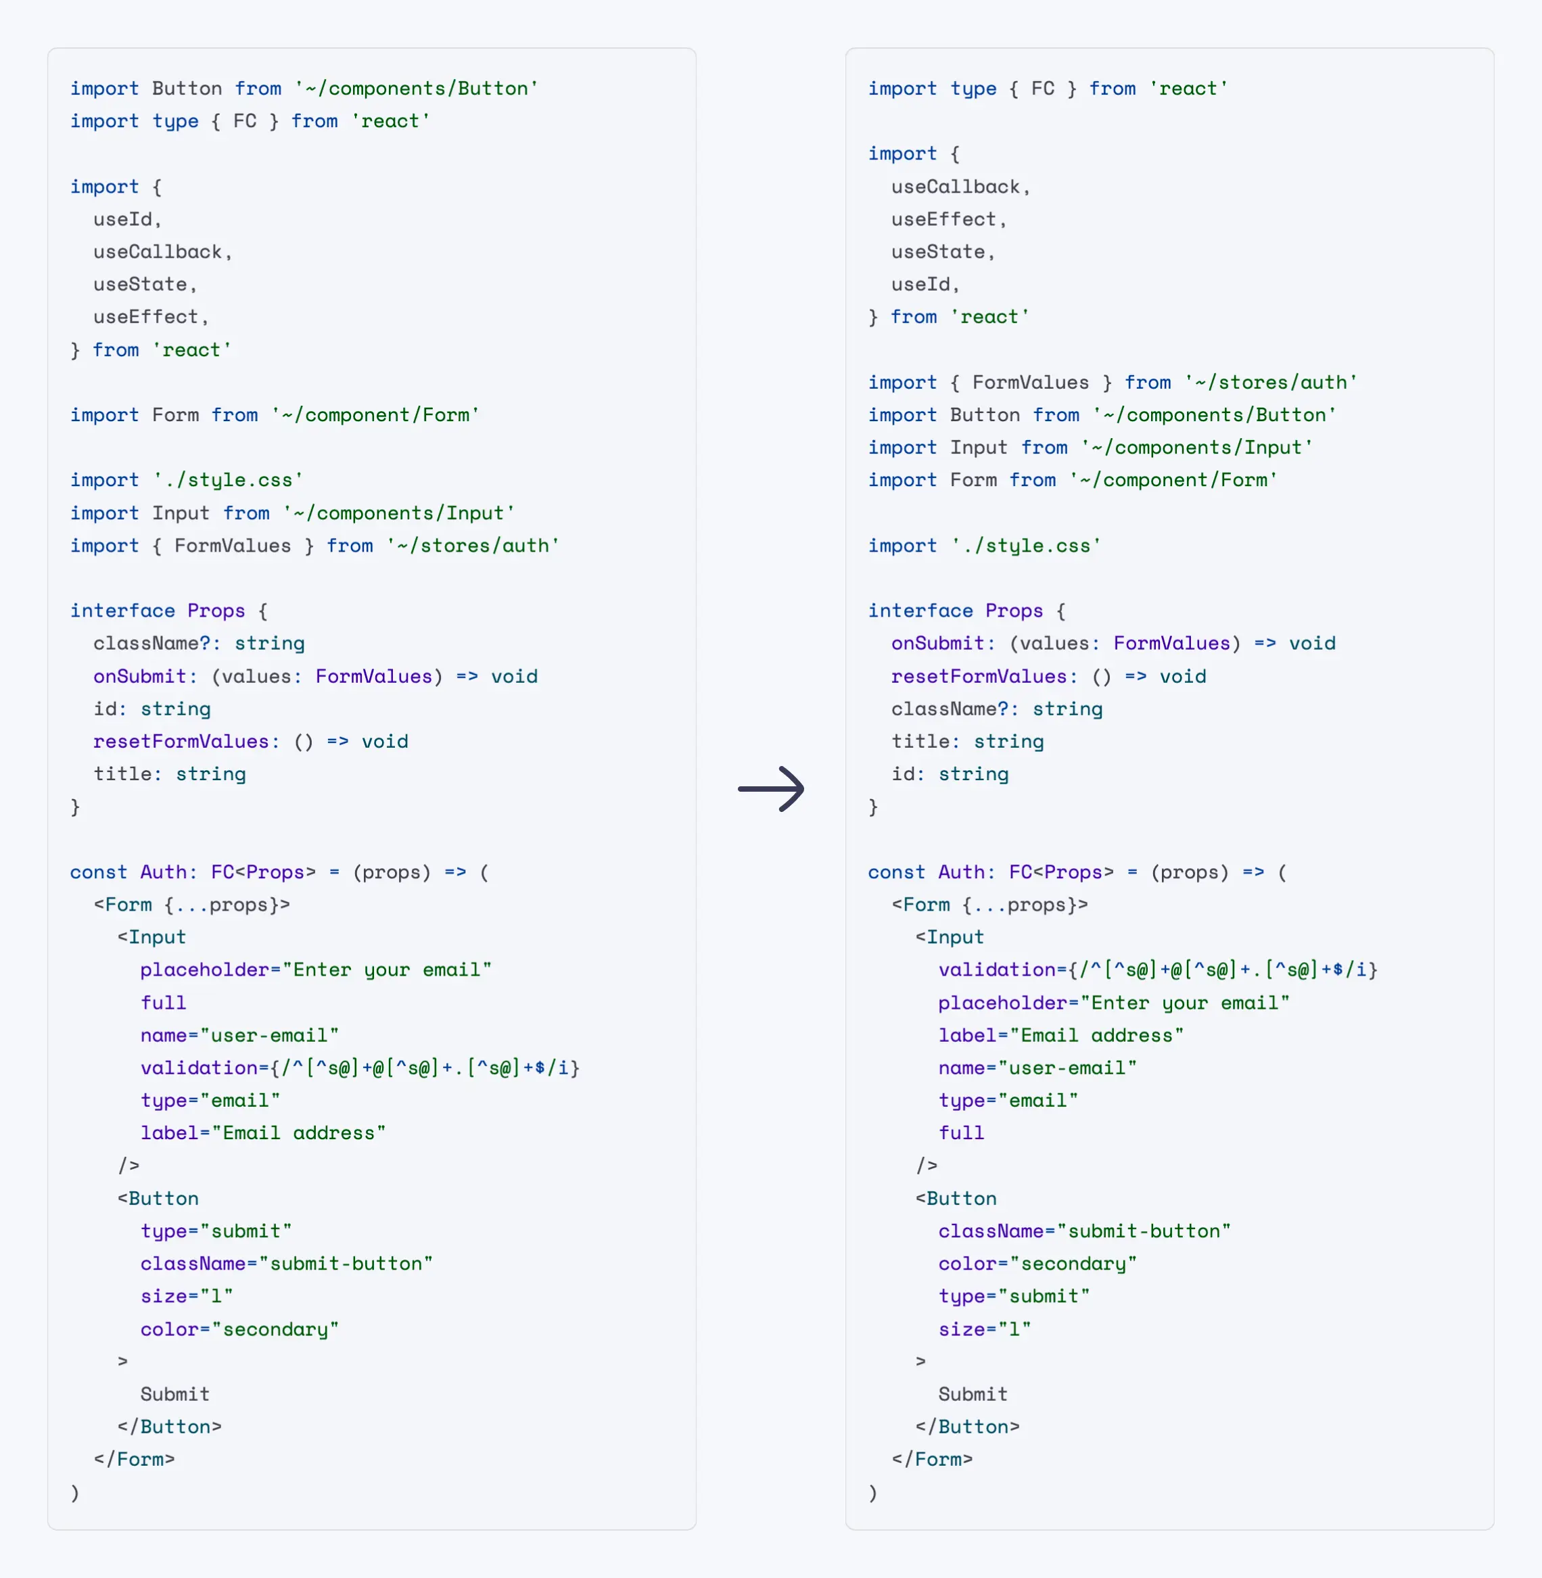Click the 'Submit' text in the right panel

[973, 1394]
